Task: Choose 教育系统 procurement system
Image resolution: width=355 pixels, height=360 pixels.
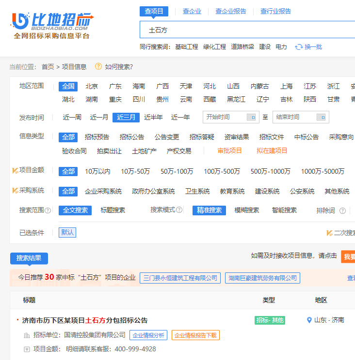Action: (x=232, y=192)
